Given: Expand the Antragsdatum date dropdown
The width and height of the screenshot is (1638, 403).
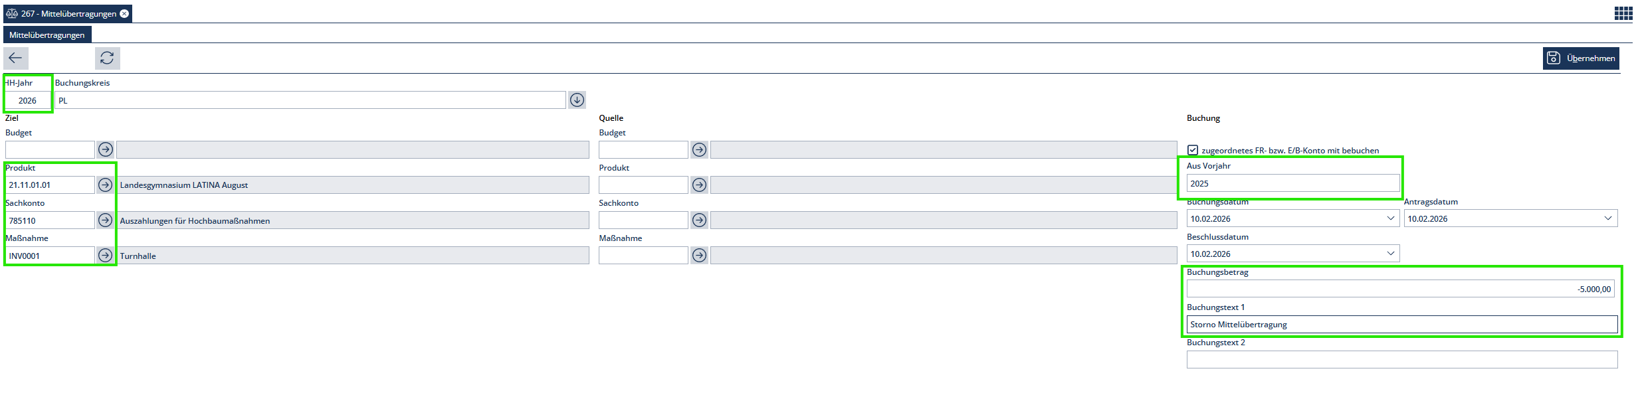Looking at the screenshot, I should 1607,218.
